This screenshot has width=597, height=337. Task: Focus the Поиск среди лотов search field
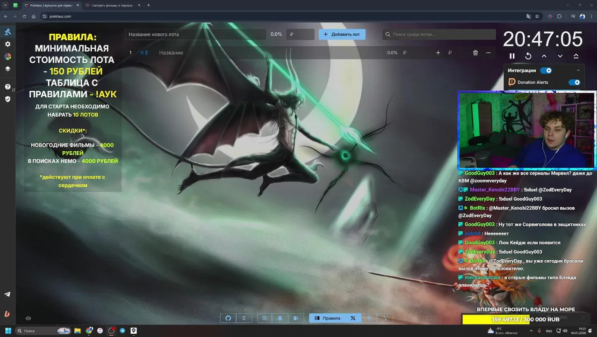(x=439, y=34)
